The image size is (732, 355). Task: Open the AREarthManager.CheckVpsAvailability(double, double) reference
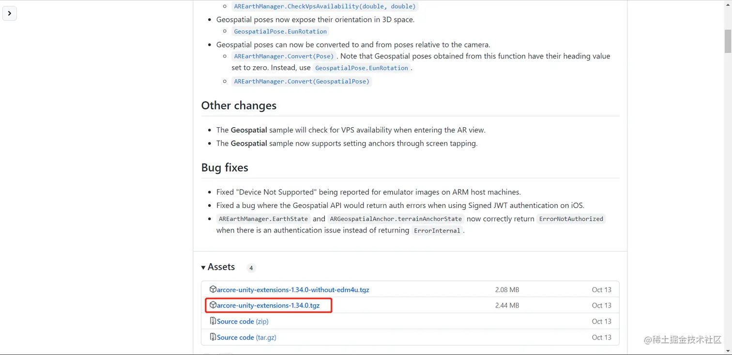(324, 6)
